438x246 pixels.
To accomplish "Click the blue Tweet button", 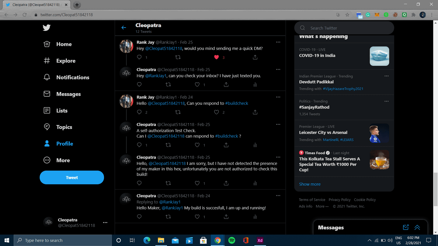I will (x=72, y=177).
